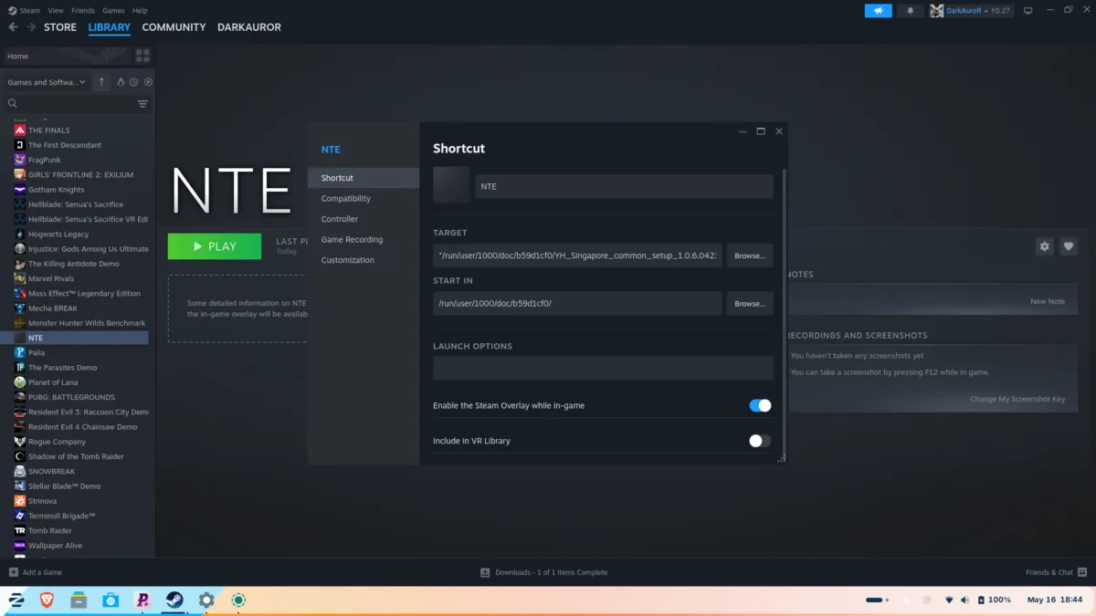Click the LAUNCH OPTIONS field

click(603, 368)
